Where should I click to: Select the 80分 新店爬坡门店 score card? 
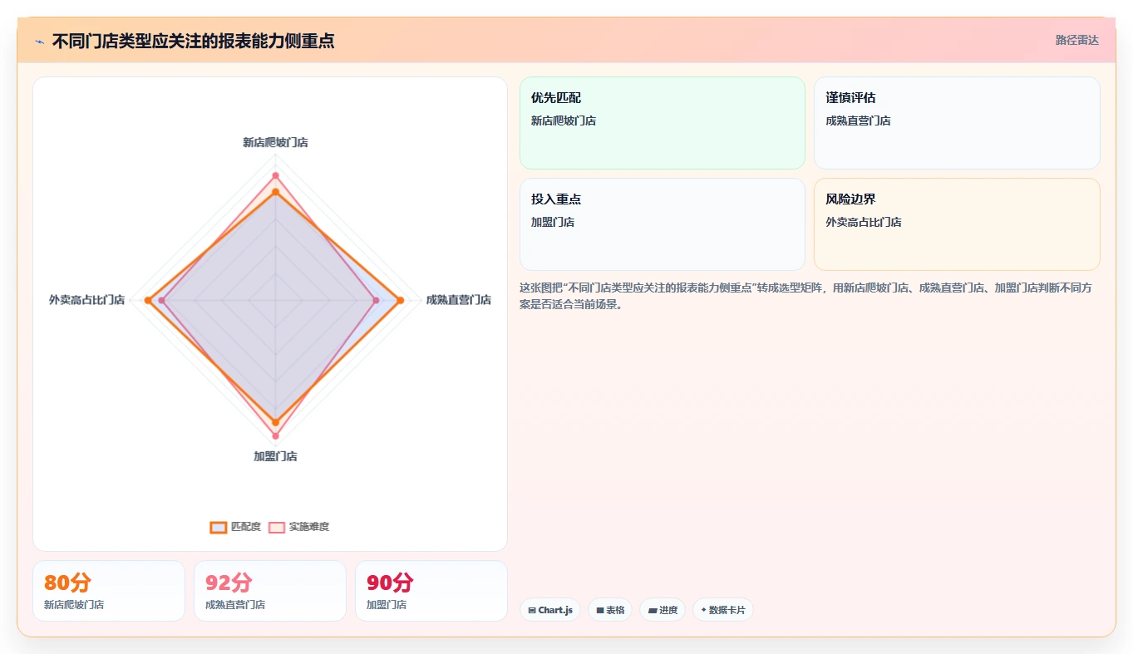(x=109, y=591)
